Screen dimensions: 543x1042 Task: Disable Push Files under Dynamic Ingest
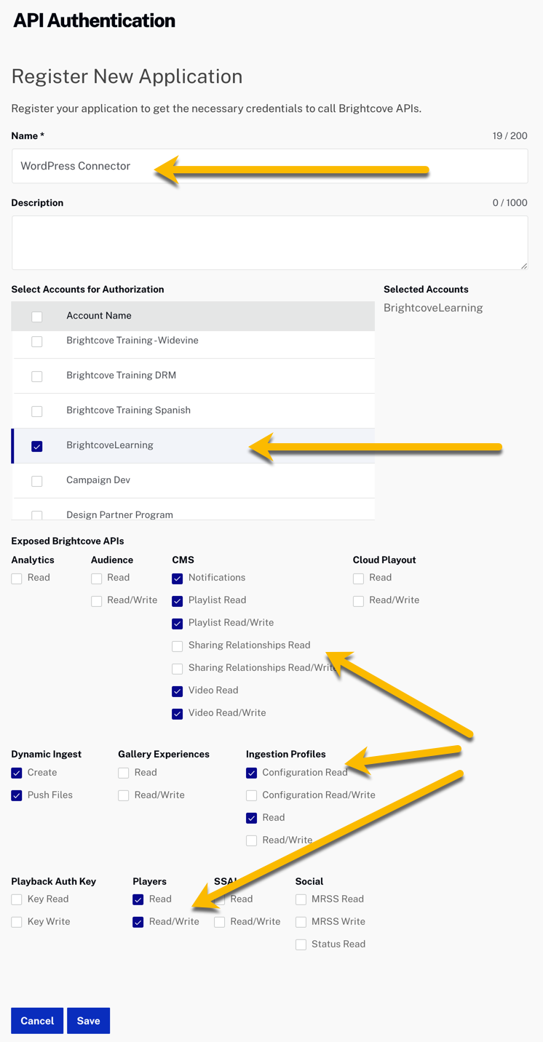[x=16, y=795]
